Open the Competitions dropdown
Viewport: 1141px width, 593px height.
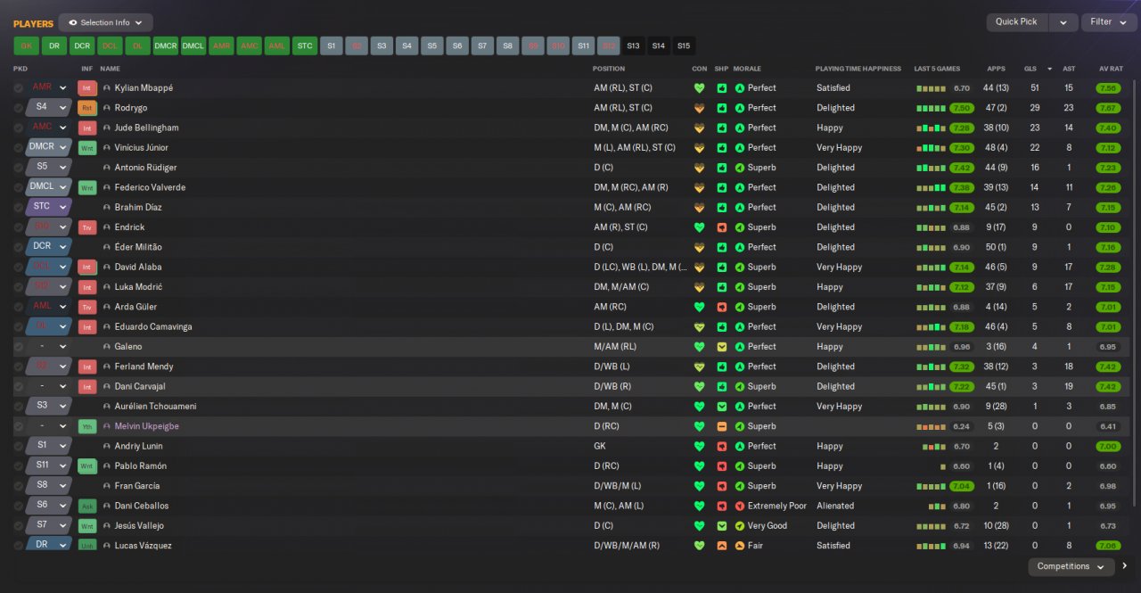1071,566
